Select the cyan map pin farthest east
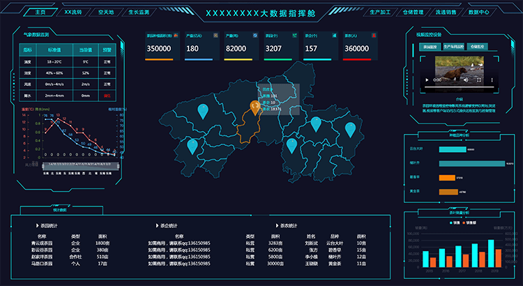This screenshot has height=286, width=523. pyautogui.click(x=350, y=130)
